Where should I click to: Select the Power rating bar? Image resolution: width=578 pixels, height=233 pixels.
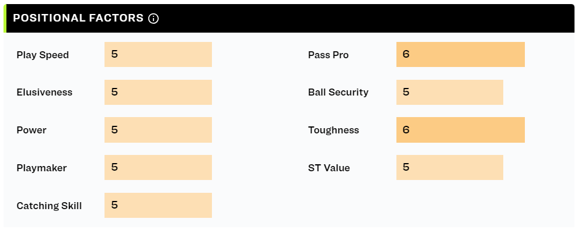pos(158,130)
